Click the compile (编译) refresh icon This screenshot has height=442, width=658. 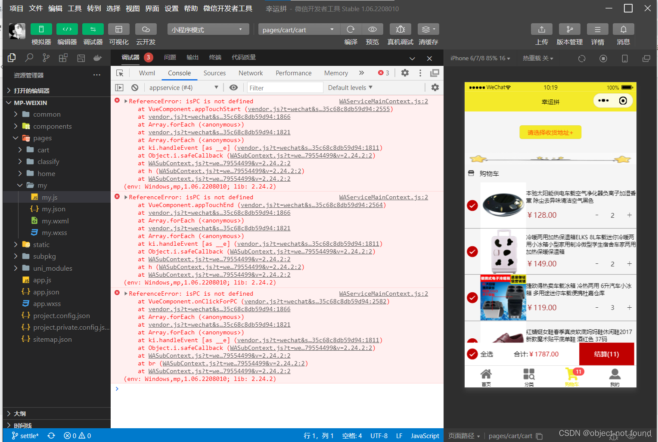pos(351,29)
